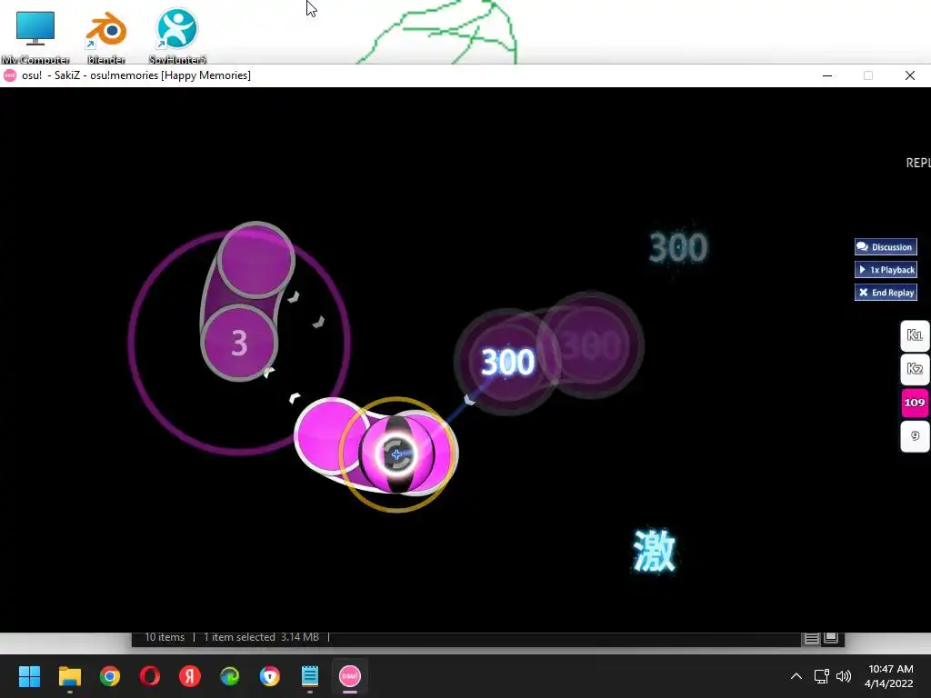Click End Replay button
Screen dimensions: 931x698
click(886, 292)
